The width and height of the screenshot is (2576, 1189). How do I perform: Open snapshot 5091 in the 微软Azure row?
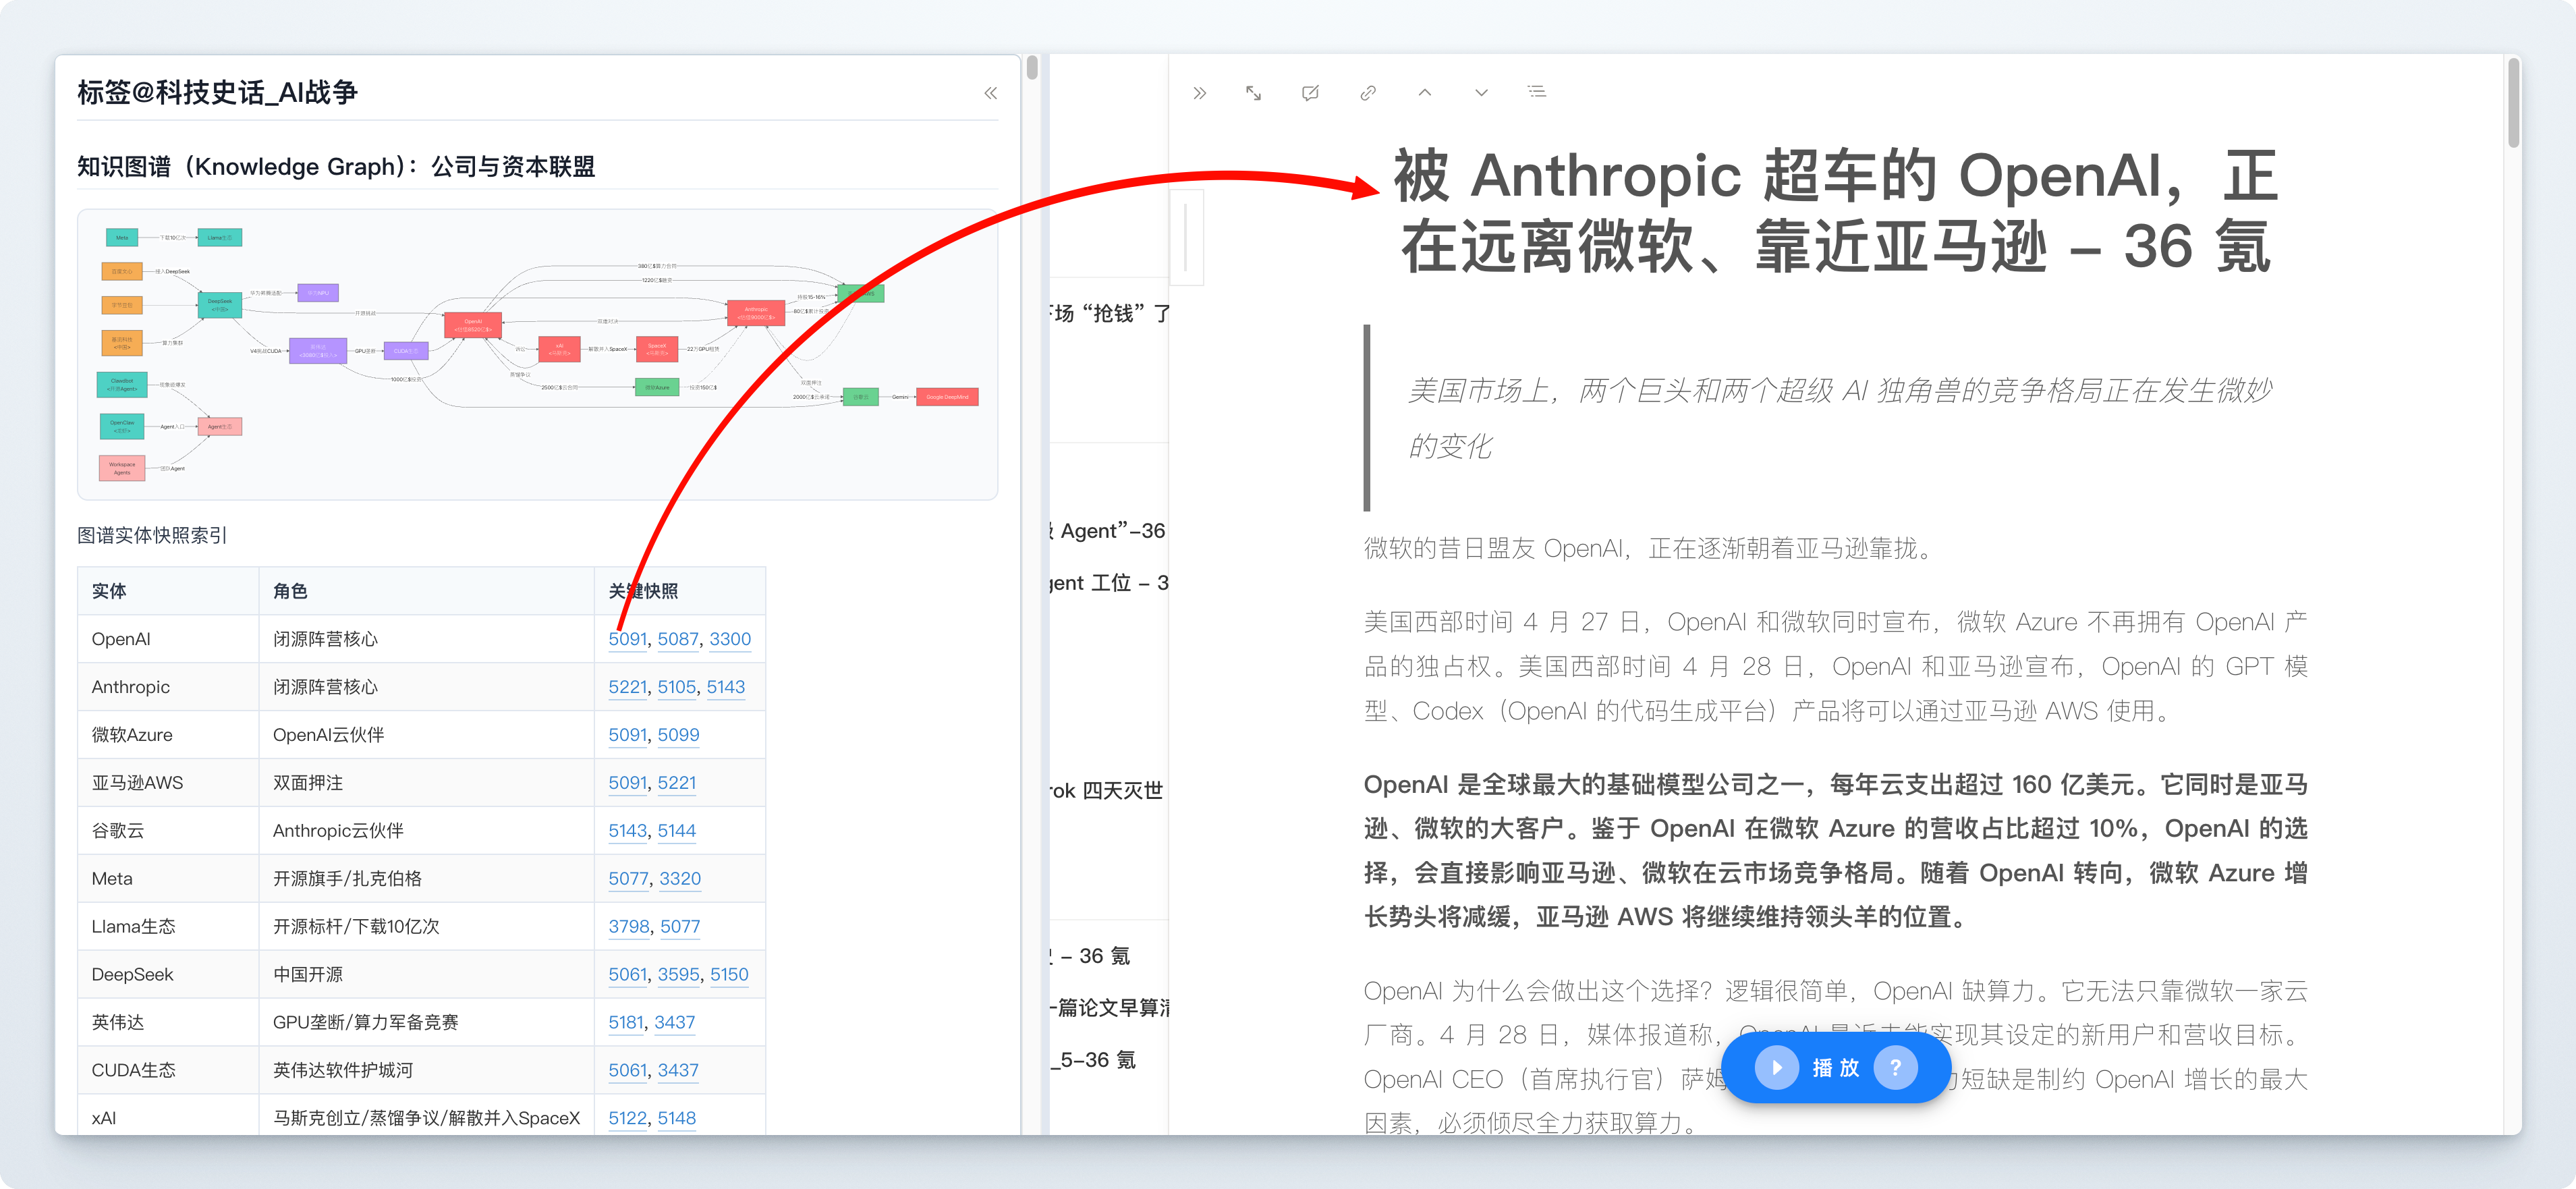pyautogui.click(x=628, y=735)
